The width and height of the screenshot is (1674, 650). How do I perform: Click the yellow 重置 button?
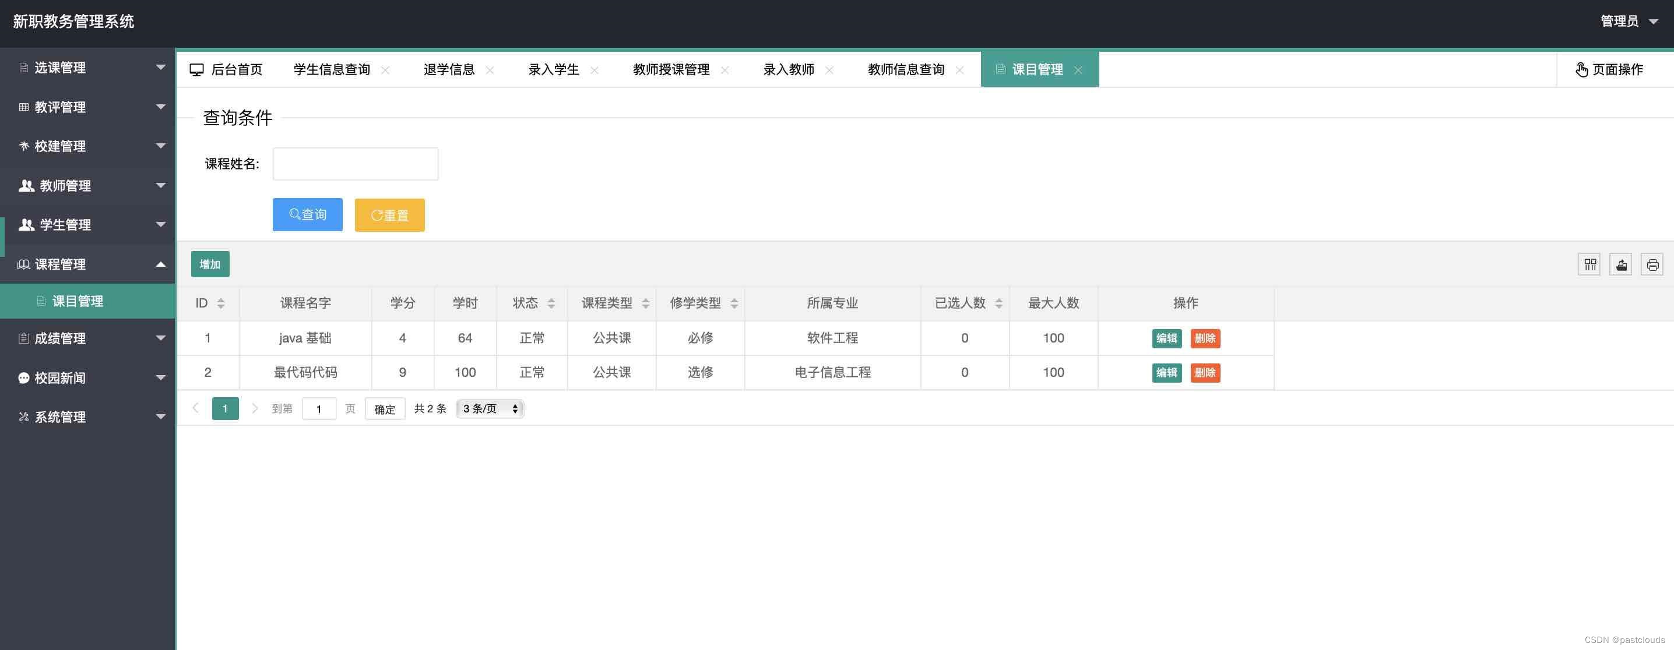[390, 215]
